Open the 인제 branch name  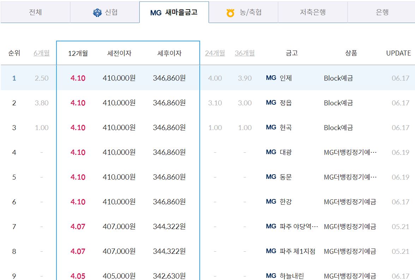(x=285, y=78)
